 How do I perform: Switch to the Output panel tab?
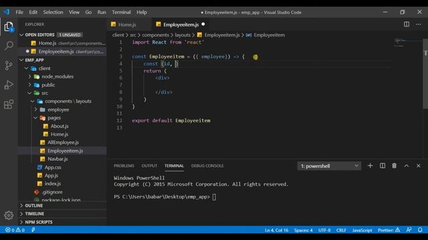pos(149,166)
